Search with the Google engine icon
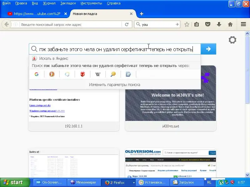250x187 pixels. click(37, 74)
